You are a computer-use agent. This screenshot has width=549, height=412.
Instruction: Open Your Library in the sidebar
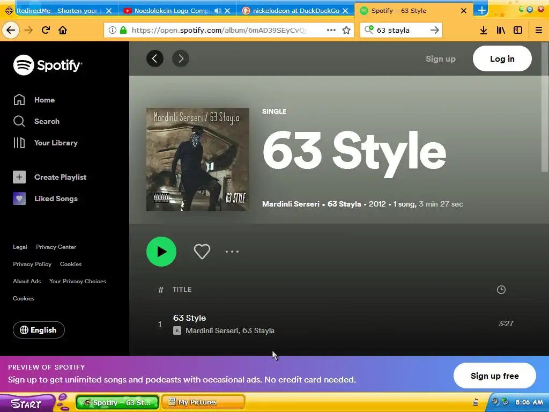point(46,143)
